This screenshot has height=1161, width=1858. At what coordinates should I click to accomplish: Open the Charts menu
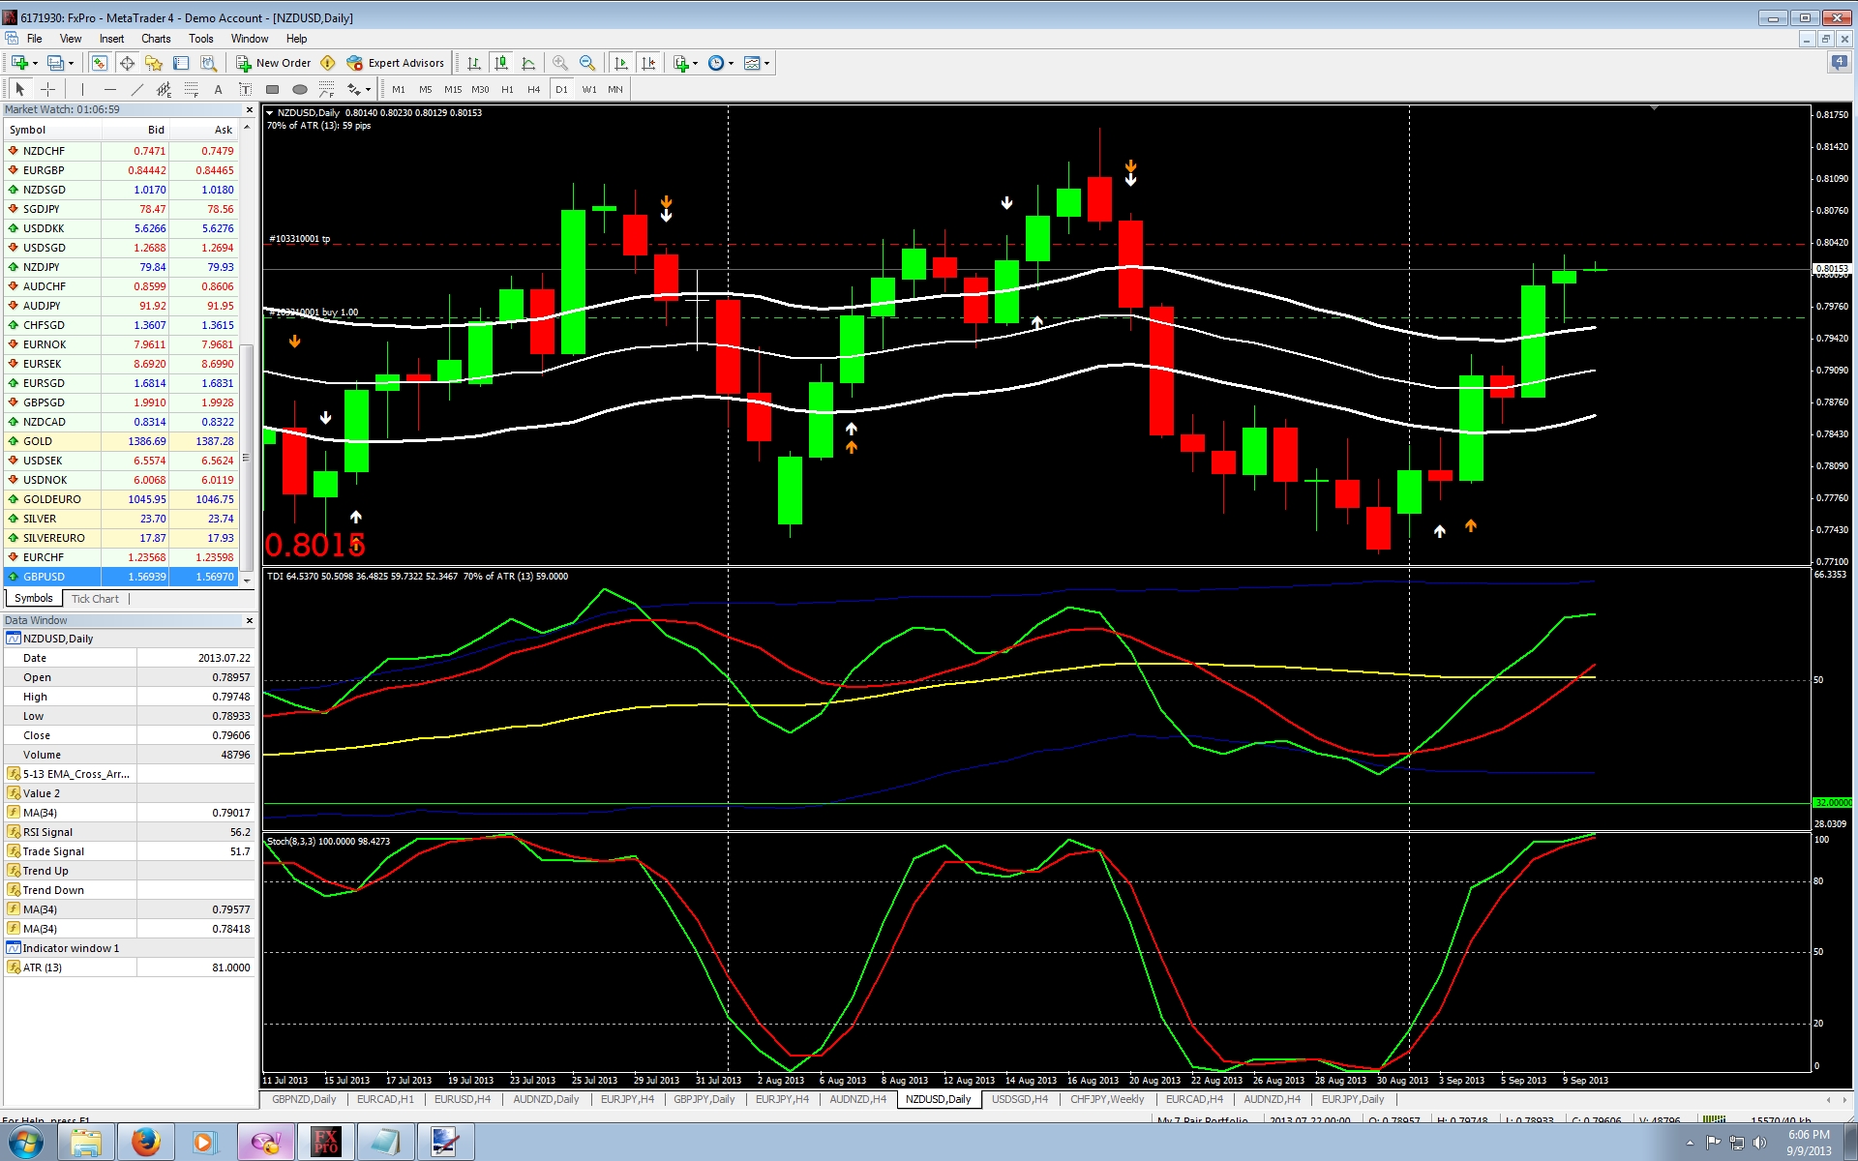click(156, 39)
